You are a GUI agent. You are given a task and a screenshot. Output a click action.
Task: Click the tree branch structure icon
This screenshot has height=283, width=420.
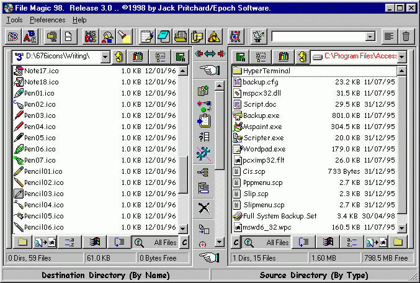coord(203,172)
